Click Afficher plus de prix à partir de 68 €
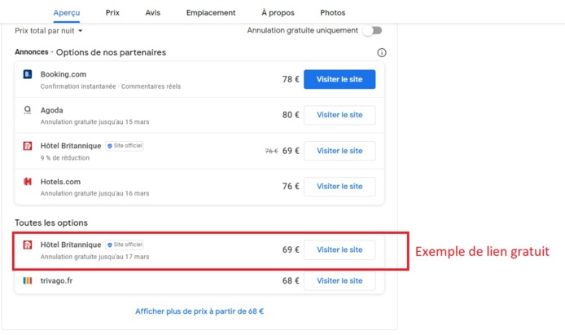This screenshot has height=335, width=565. pyautogui.click(x=199, y=311)
